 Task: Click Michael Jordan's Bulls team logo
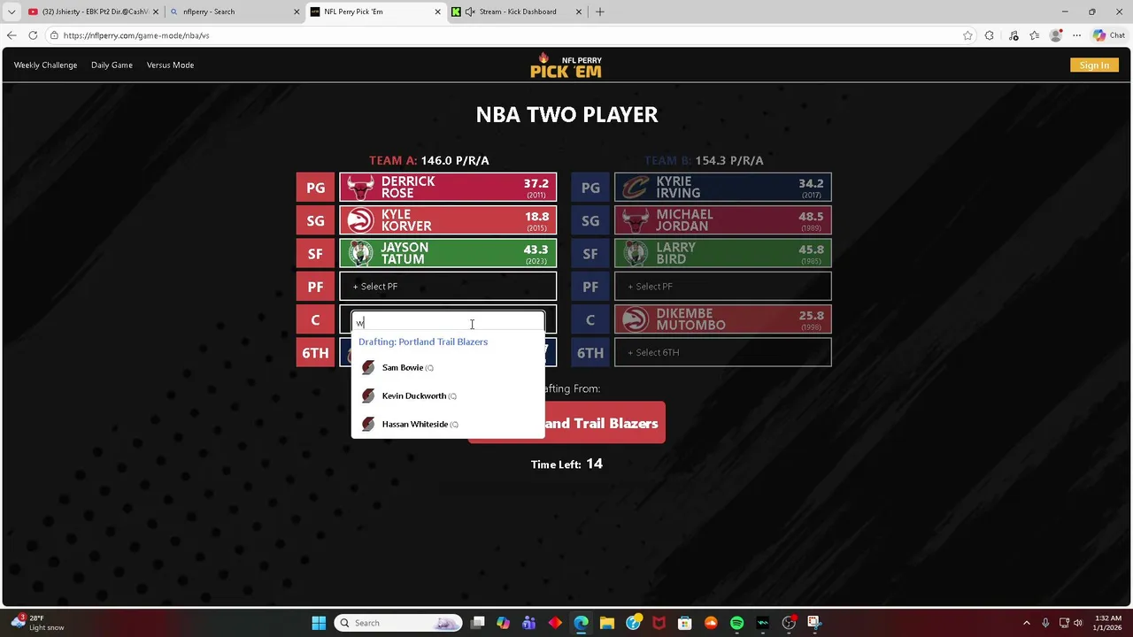636,220
